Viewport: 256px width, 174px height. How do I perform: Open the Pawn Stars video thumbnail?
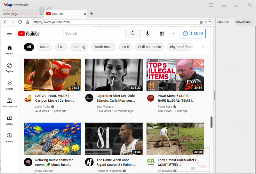tap(175, 75)
